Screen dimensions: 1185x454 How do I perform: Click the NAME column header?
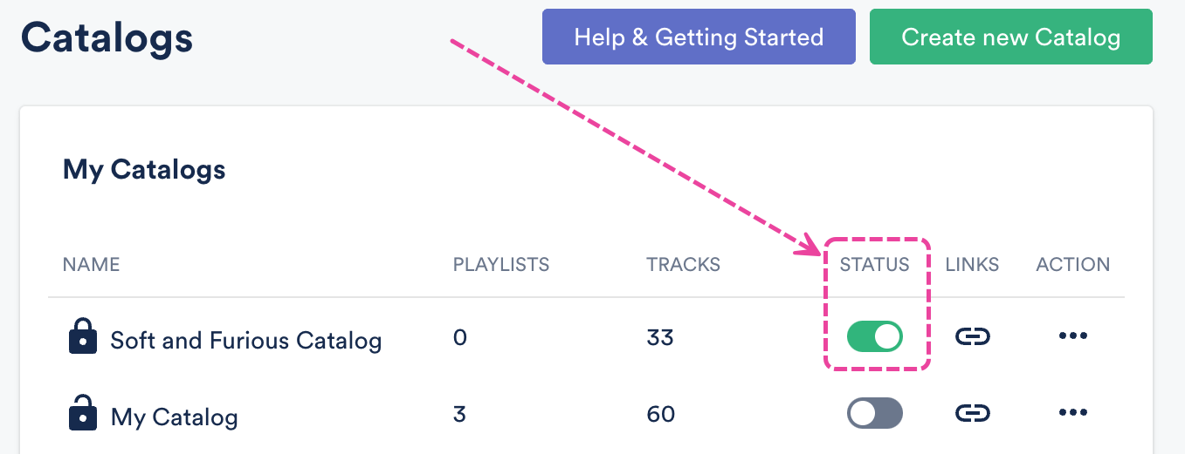pyautogui.click(x=91, y=265)
